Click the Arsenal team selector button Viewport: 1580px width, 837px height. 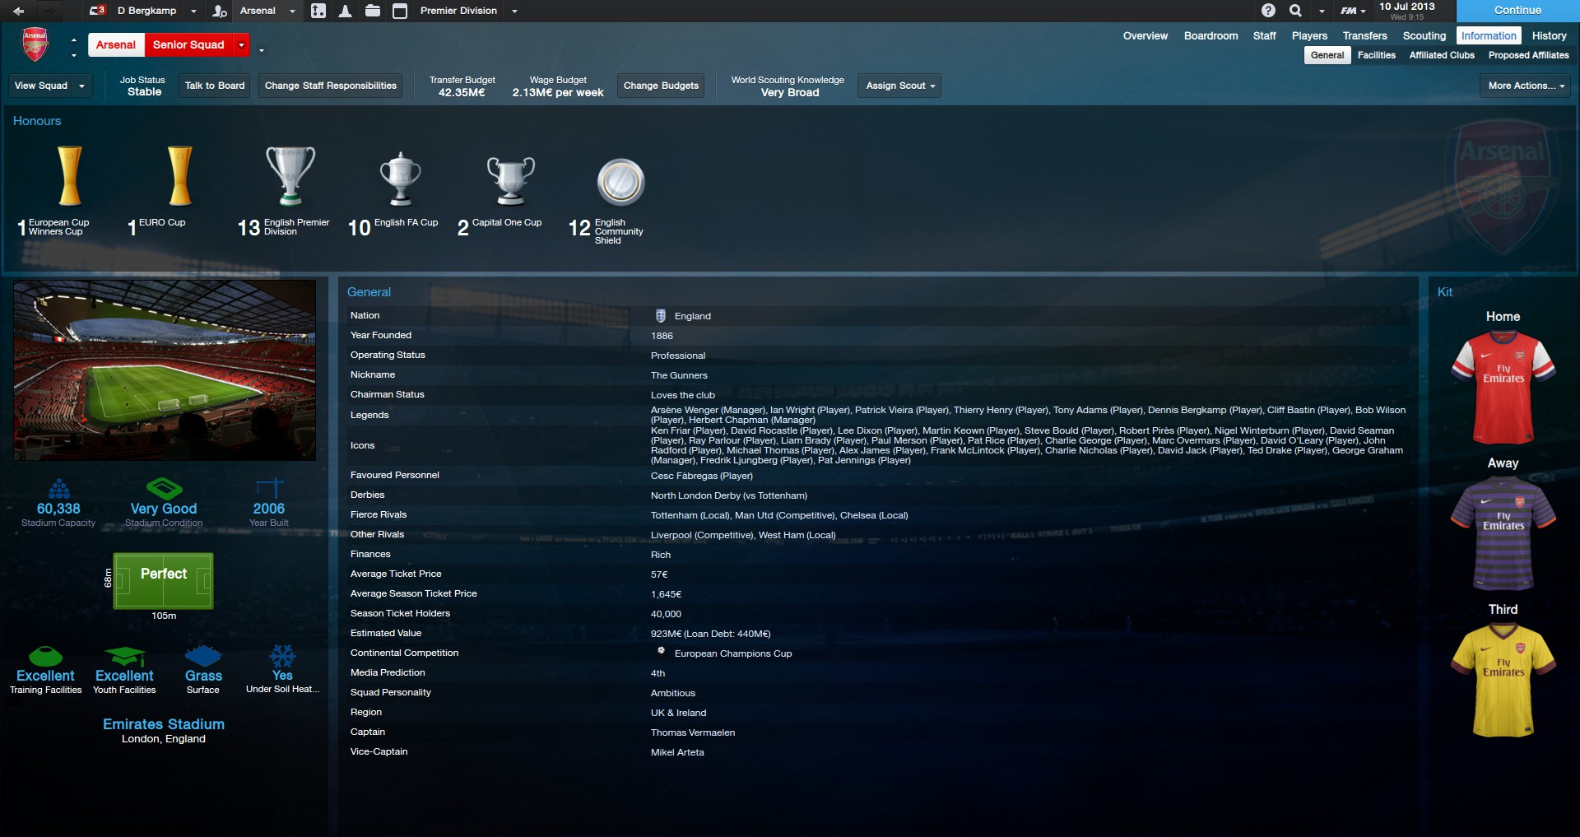pos(116,44)
